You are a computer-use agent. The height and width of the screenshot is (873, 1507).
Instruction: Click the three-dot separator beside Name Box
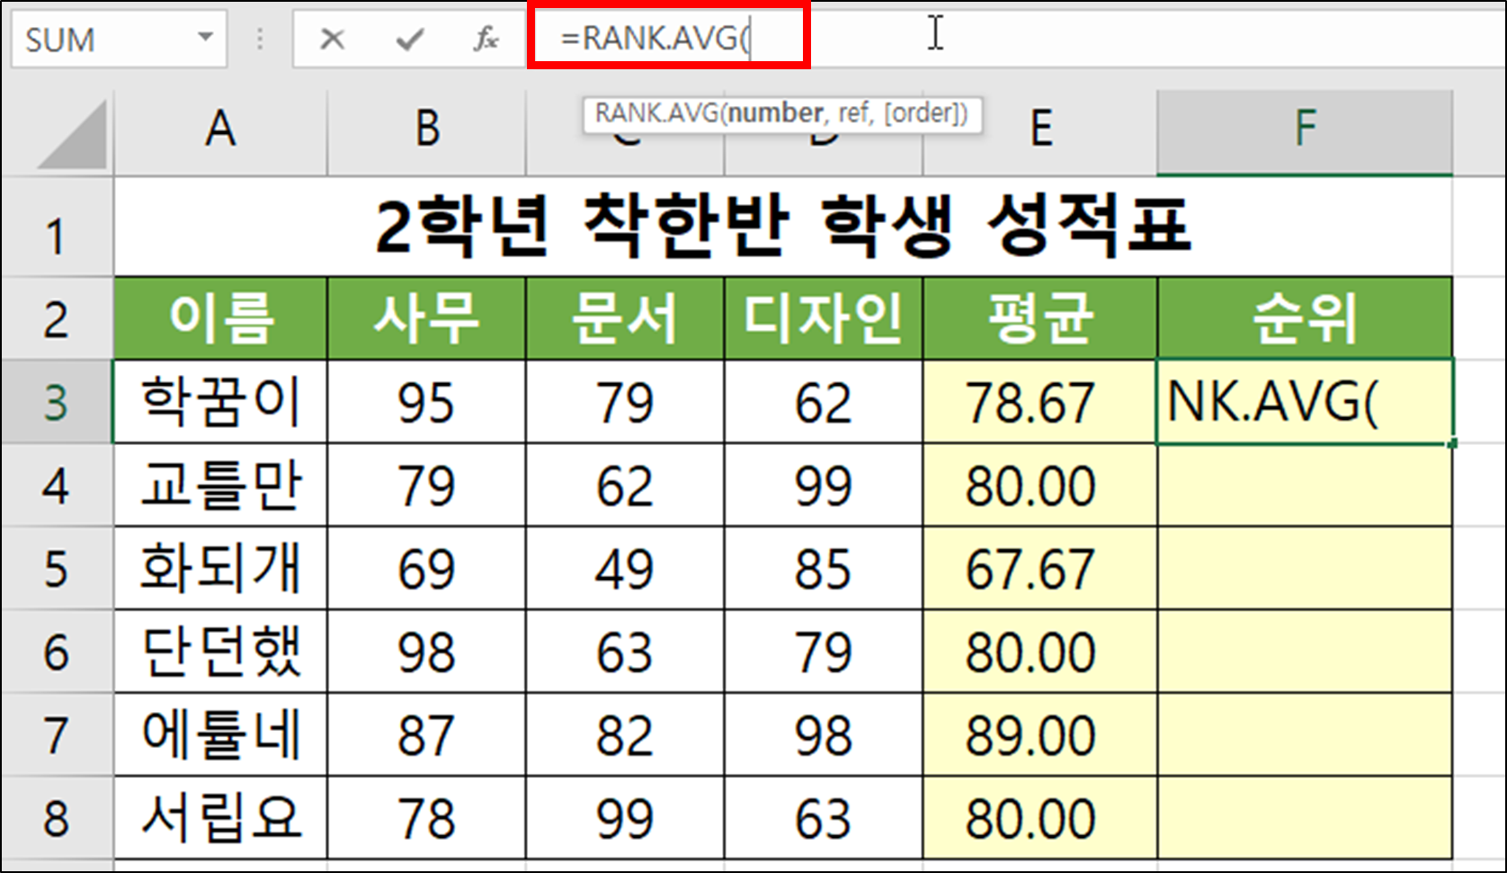259,38
